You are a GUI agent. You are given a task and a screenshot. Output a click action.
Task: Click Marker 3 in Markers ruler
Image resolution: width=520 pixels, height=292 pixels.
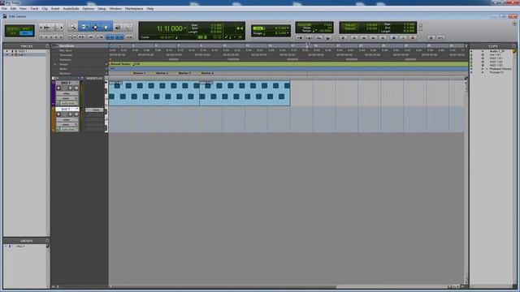tap(184, 74)
